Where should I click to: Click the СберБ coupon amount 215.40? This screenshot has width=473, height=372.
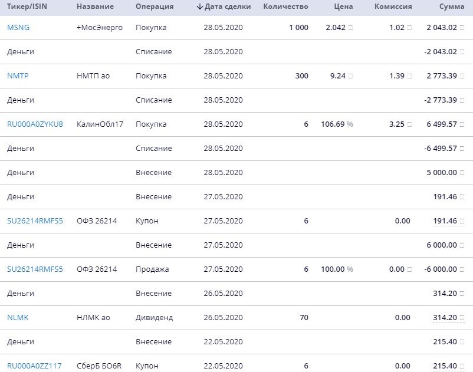tap(445, 366)
